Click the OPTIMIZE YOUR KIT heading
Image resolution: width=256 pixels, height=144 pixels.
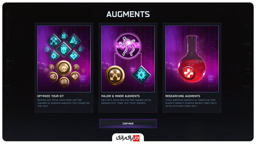[x=50, y=96]
